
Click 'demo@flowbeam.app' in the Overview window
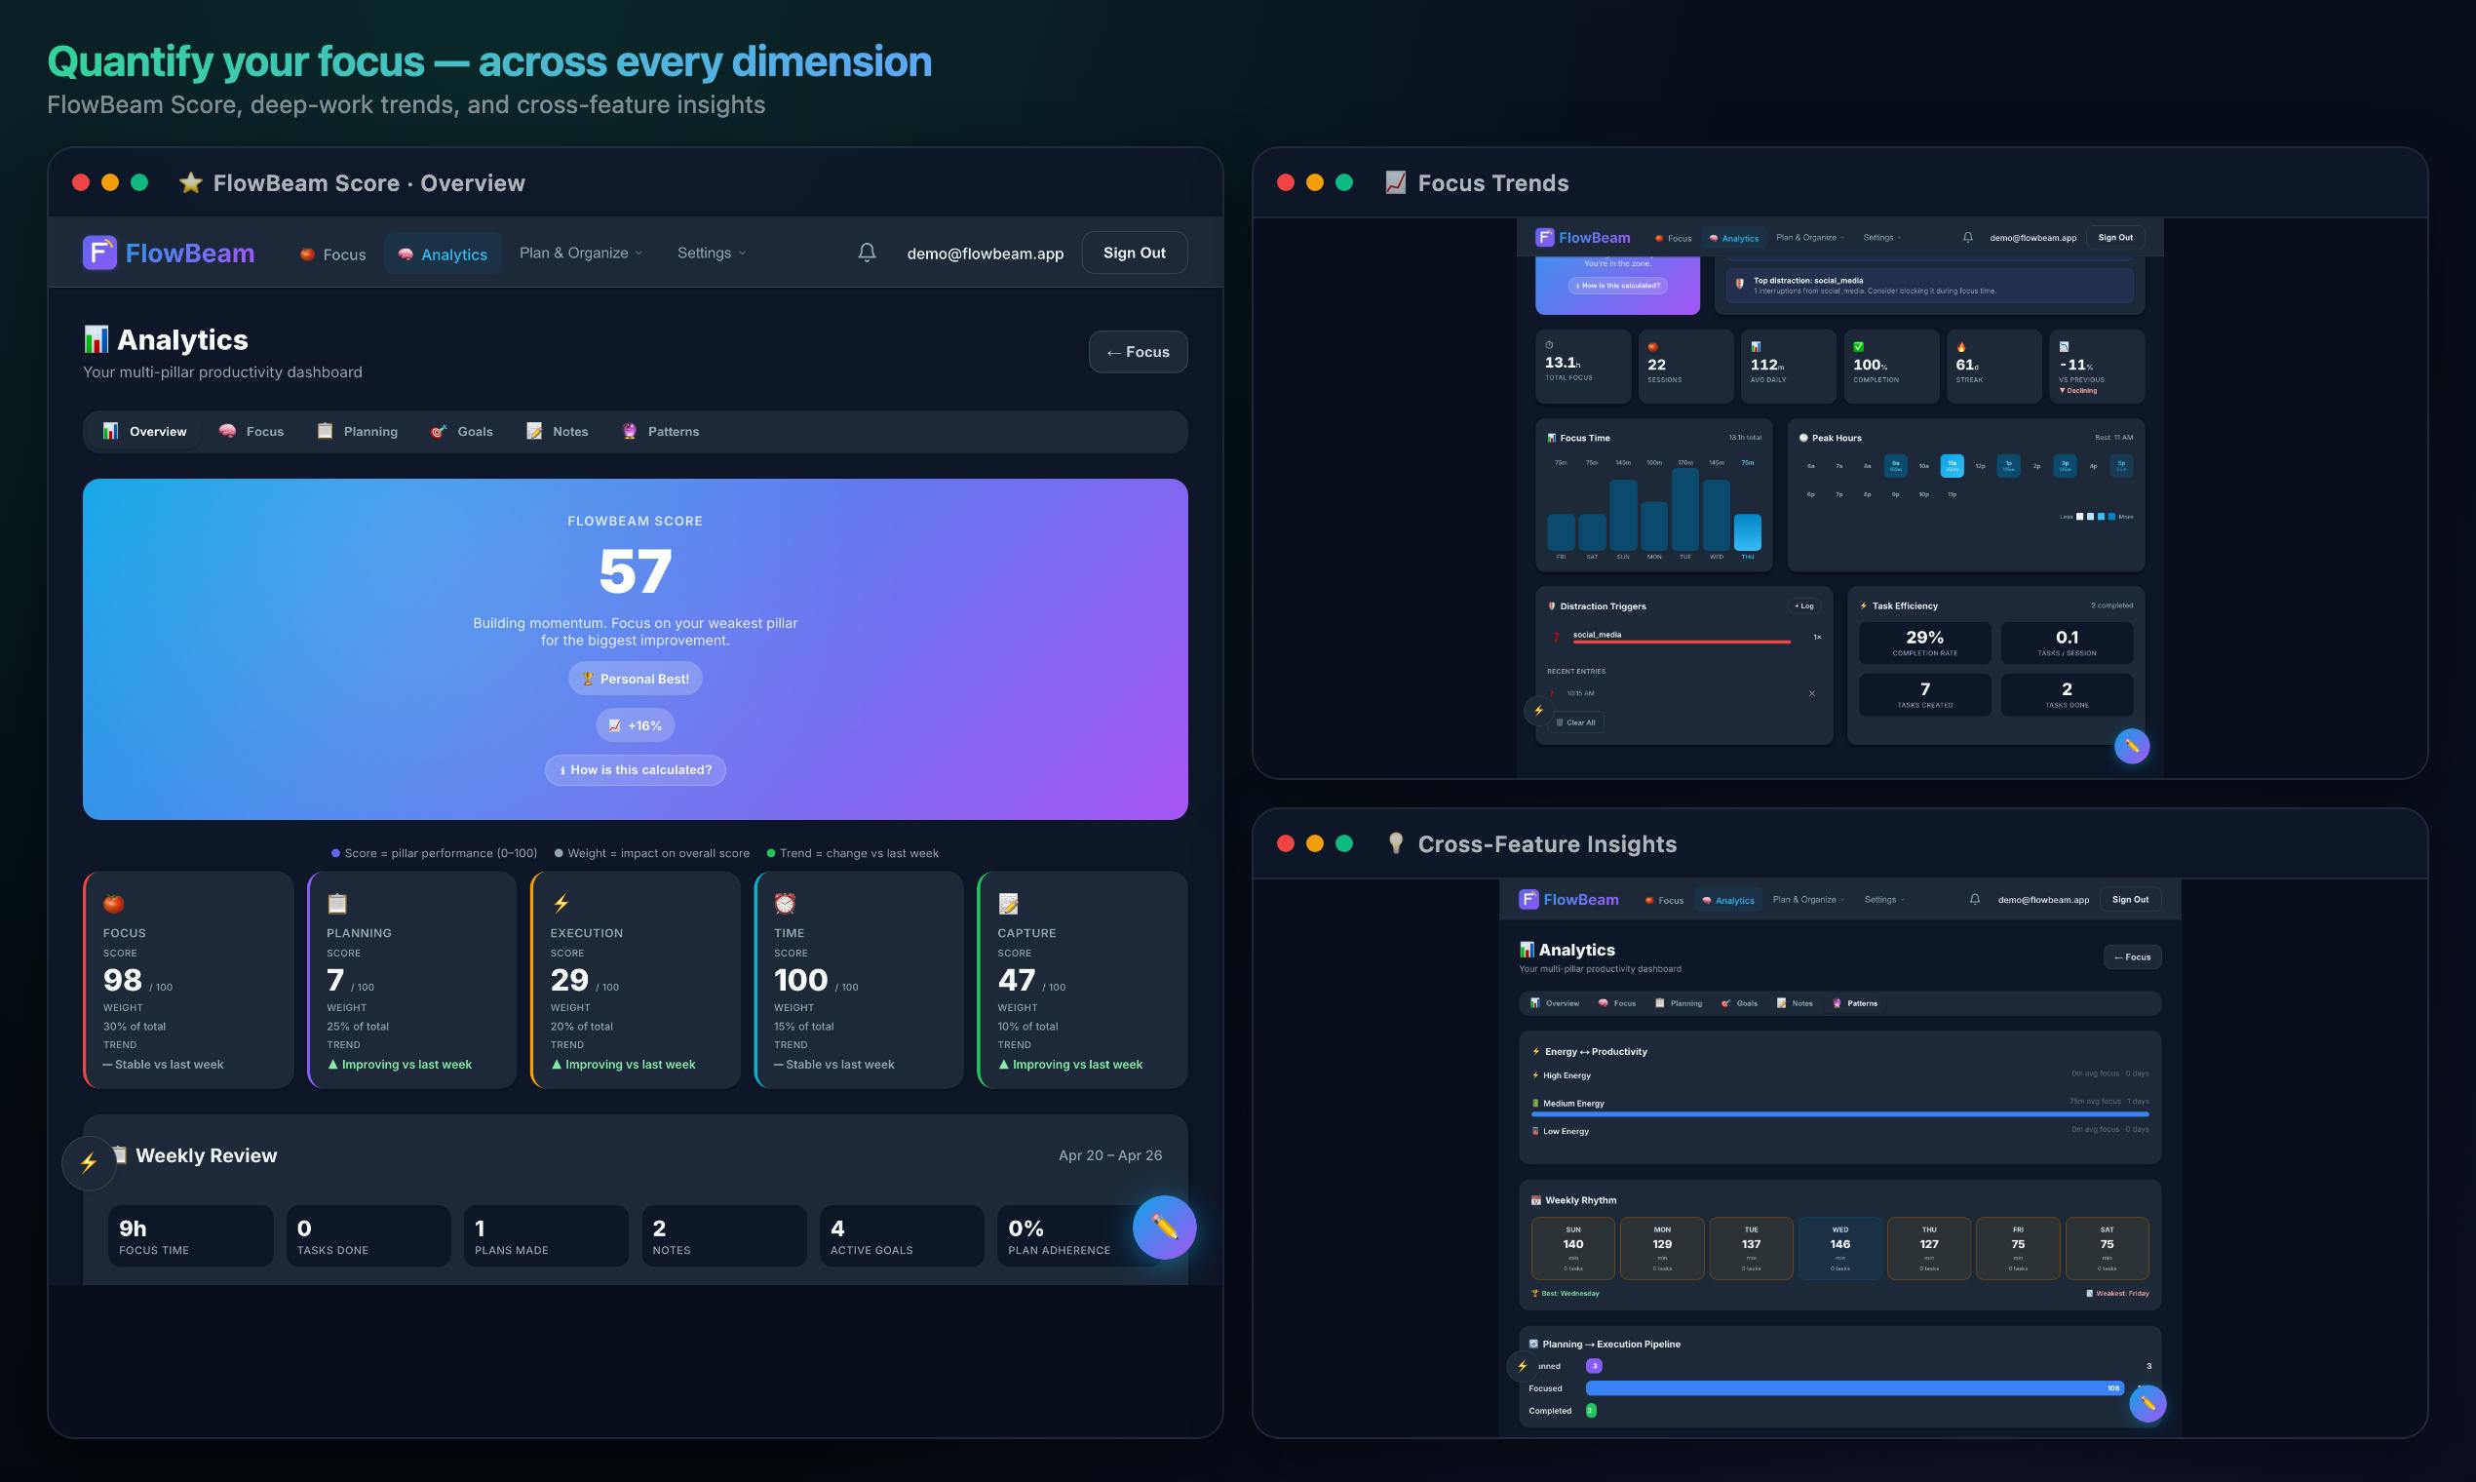tap(986, 253)
